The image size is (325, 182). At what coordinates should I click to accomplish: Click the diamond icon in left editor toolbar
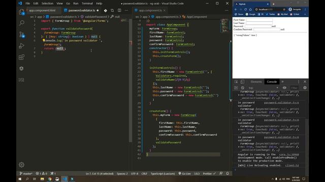pyautogui.click(x=106, y=10)
